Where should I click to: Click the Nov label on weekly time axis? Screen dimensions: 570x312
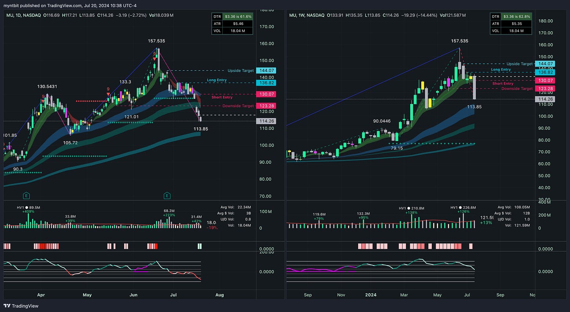pyautogui.click(x=341, y=295)
